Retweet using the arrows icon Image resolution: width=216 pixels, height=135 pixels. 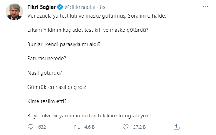(x=77, y=127)
